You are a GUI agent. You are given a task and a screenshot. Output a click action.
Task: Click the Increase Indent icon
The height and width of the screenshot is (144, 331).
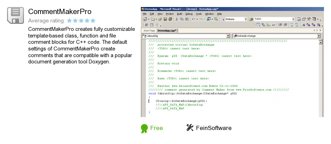285,25
